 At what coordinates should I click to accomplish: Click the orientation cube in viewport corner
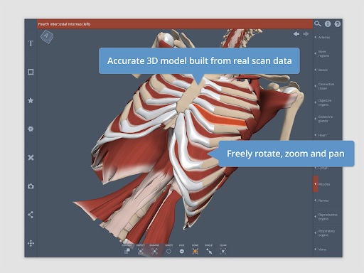tap(47, 36)
